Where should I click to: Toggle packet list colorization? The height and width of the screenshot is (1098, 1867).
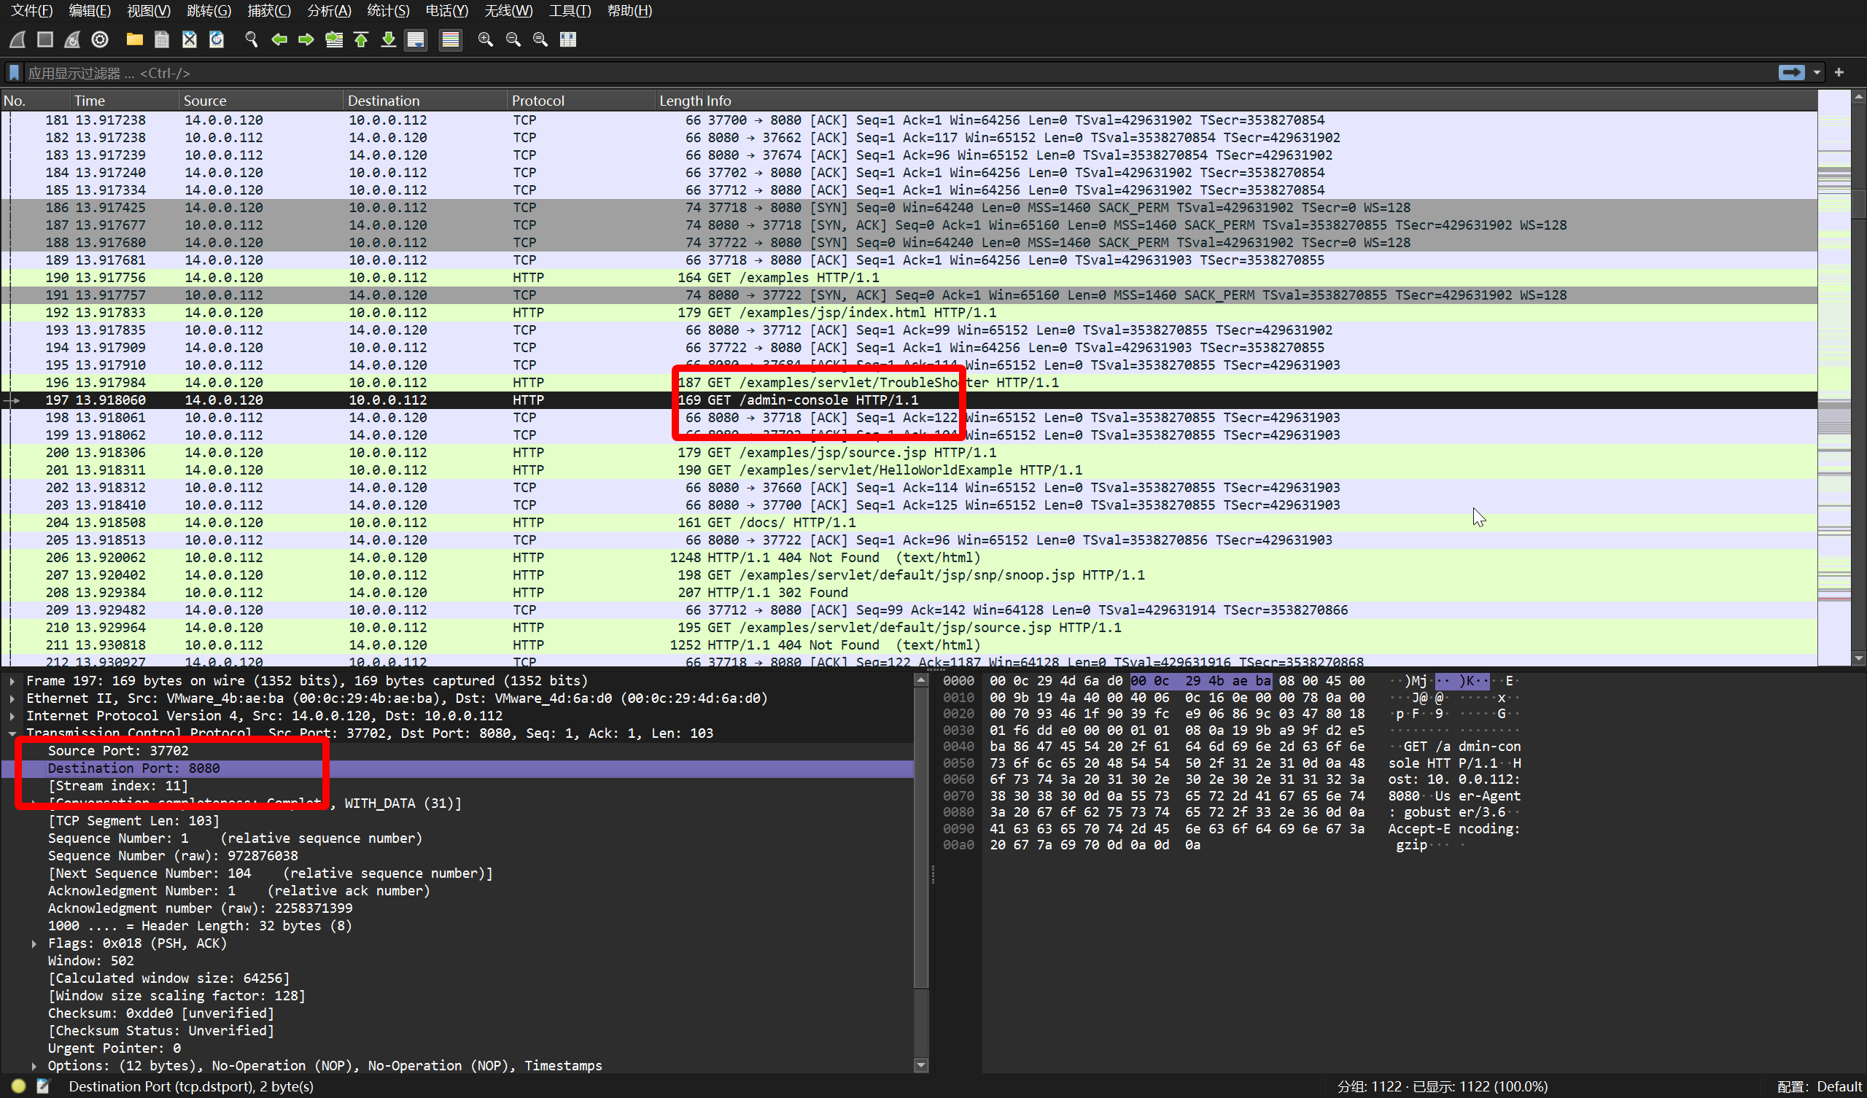(x=451, y=39)
